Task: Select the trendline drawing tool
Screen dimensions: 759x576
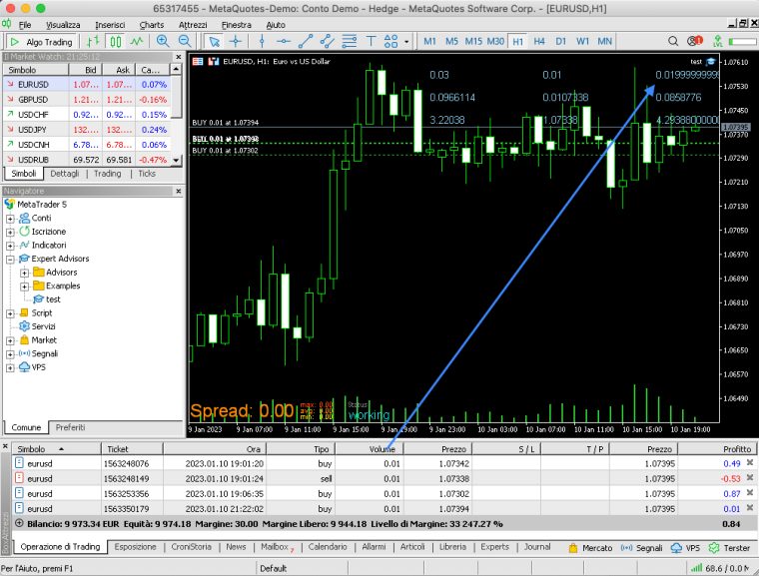Action: click(x=306, y=42)
